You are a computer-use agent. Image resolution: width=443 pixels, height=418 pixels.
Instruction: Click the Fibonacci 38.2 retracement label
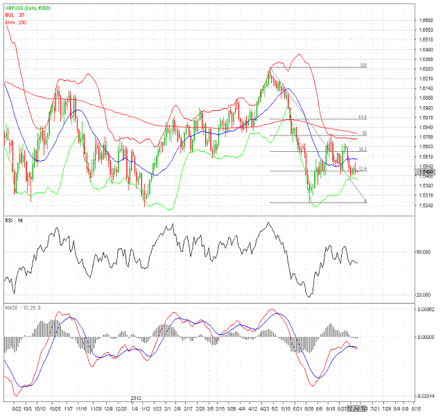coord(362,149)
